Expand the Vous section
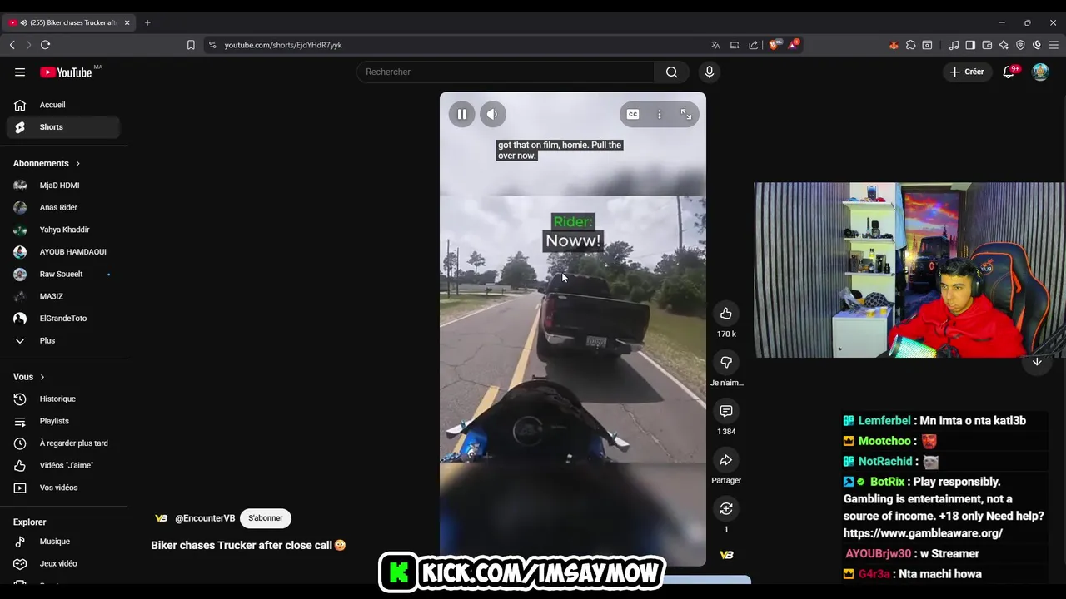This screenshot has height=599, width=1066. [x=29, y=377]
